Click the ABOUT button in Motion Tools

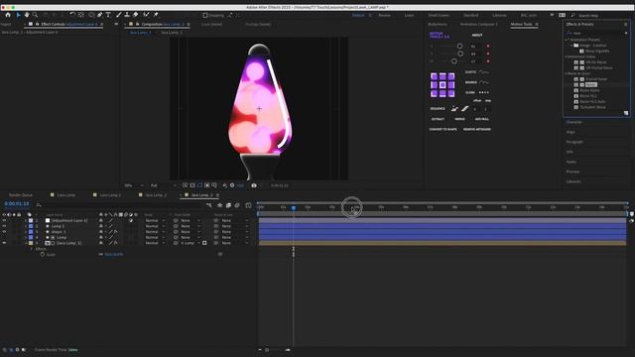tap(477, 36)
